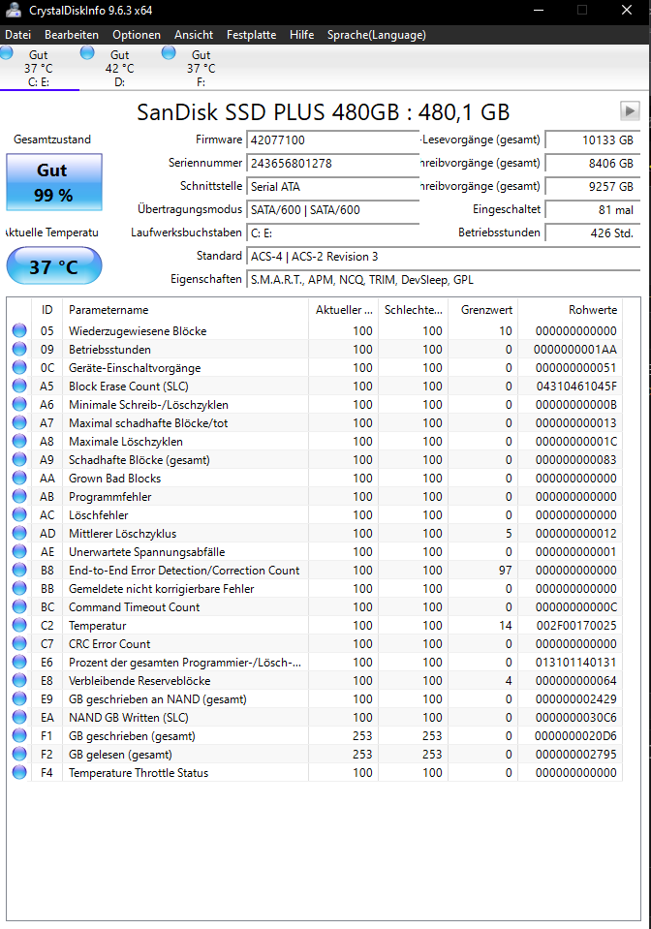Click the status icon for Verbleibende Reserveblöcke
The width and height of the screenshot is (651, 929).
coord(19,680)
